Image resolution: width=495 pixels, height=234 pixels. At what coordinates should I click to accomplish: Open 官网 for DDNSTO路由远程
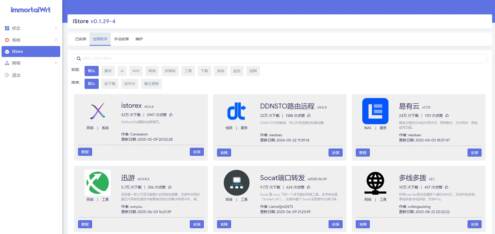click(x=224, y=153)
